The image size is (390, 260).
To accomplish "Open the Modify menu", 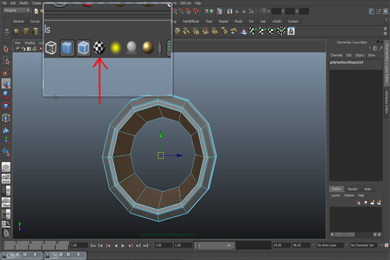I will tap(24, 3).
